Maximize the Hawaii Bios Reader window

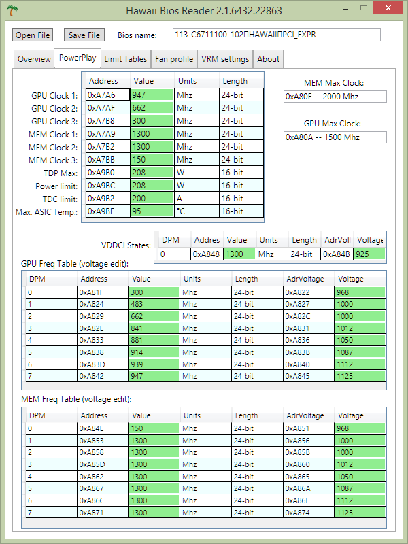point(363,7)
